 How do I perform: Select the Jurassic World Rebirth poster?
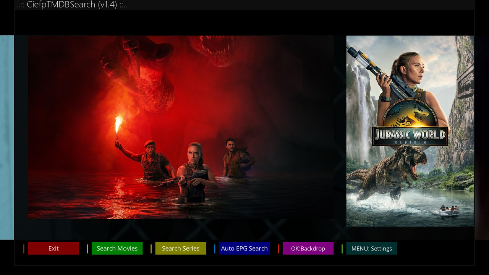pyautogui.click(x=410, y=131)
